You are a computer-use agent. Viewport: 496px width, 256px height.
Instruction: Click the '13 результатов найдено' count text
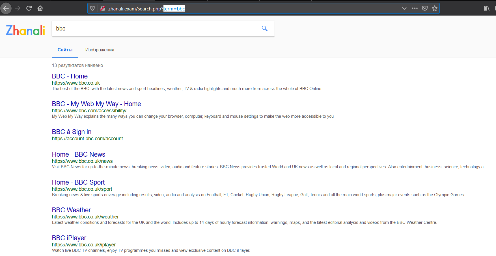tap(77, 65)
